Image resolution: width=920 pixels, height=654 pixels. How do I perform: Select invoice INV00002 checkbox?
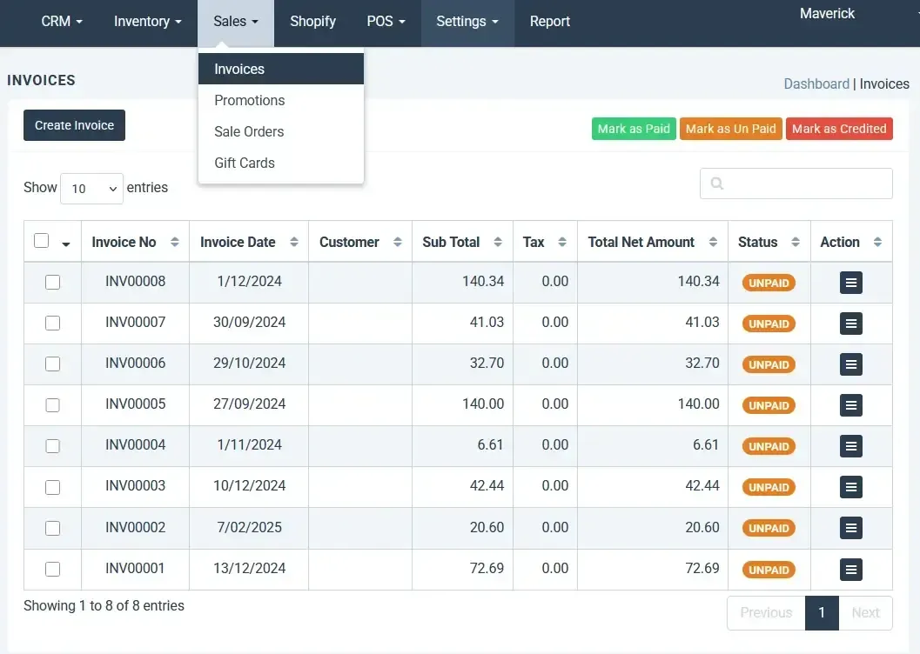53,528
